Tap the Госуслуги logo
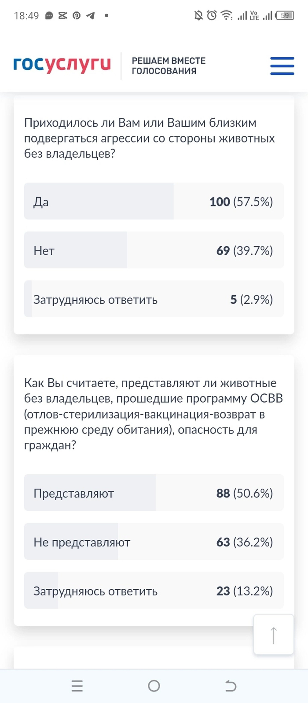 62,64
